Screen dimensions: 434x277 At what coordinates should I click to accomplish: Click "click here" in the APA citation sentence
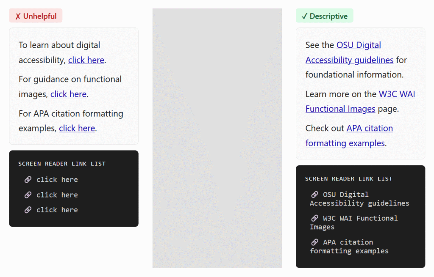[77, 128]
